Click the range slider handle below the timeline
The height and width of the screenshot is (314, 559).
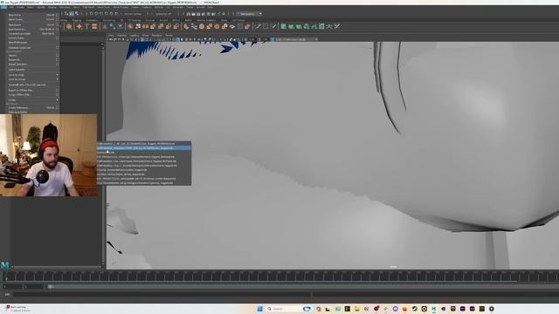coord(51,287)
